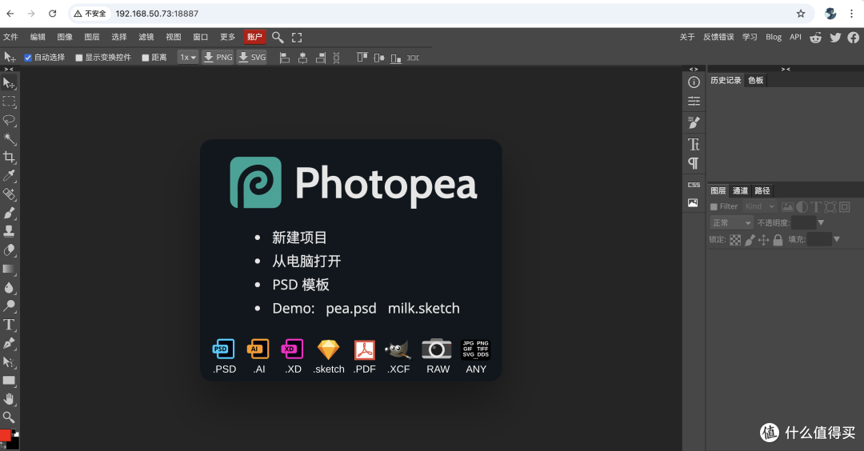Open the image panel icon below CSS
Image resolution: width=864 pixels, height=451 pixels.
tap(693, 202)
